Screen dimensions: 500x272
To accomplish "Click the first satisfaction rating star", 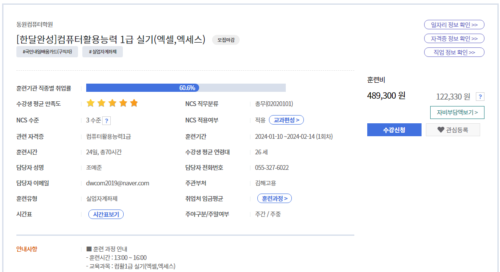I will point(91,103).
